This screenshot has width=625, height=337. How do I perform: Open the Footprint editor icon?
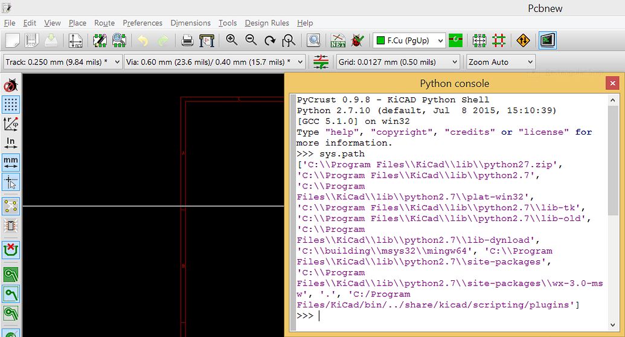[100, 40]
